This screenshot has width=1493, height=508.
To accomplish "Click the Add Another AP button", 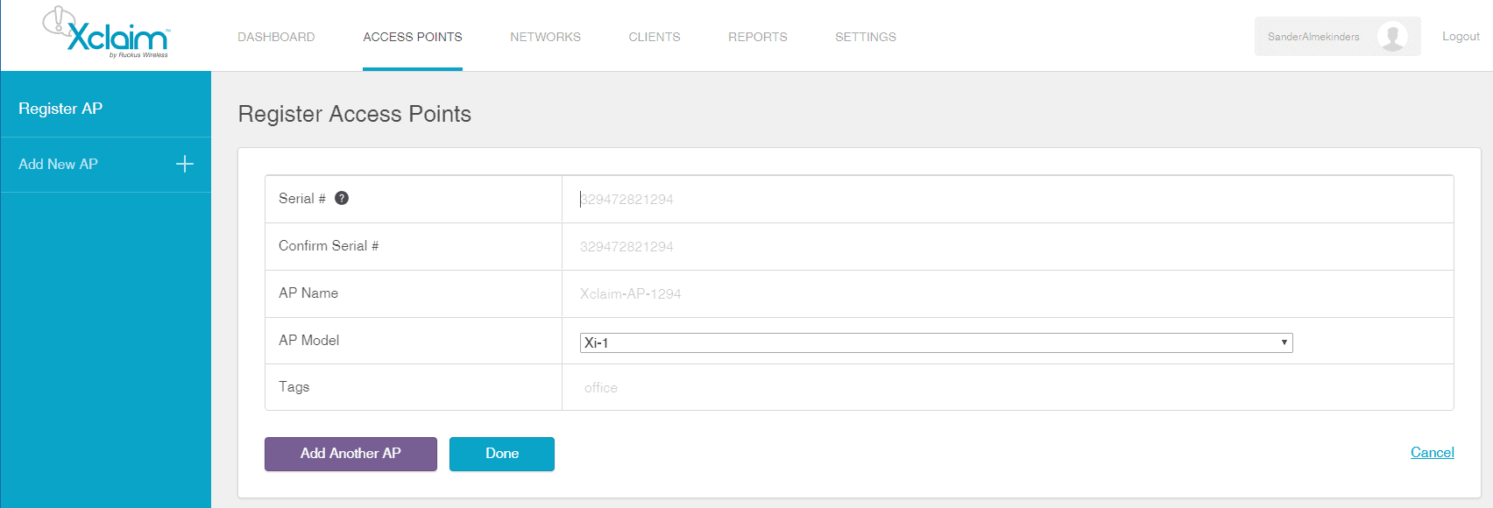I will click(350, 454).
